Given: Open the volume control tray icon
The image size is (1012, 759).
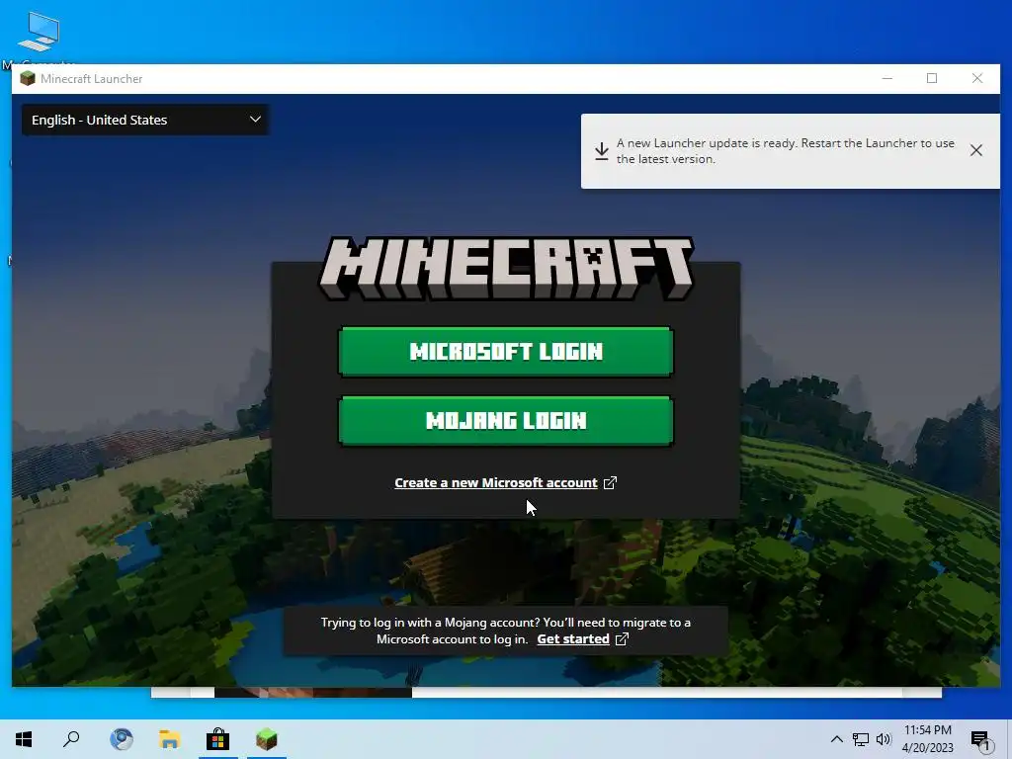Looking at the screenshot, I should point(883,739).
